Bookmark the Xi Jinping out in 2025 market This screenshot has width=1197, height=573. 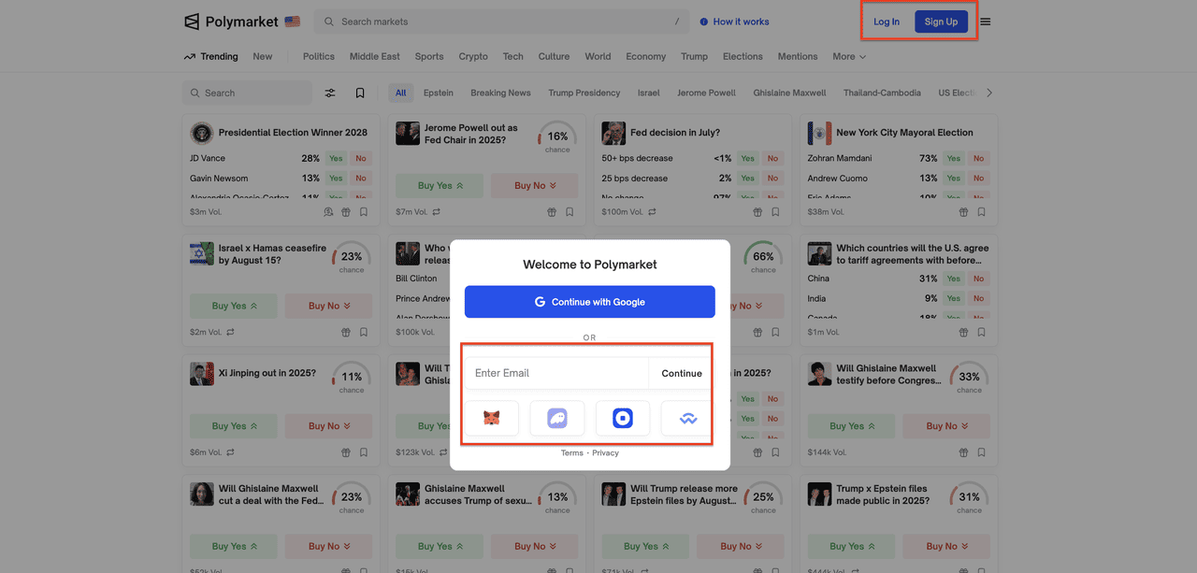click(364, 452)
